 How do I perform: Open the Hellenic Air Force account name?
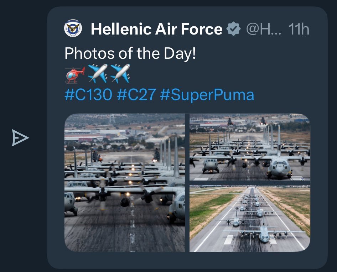click(x=156, y=29)
